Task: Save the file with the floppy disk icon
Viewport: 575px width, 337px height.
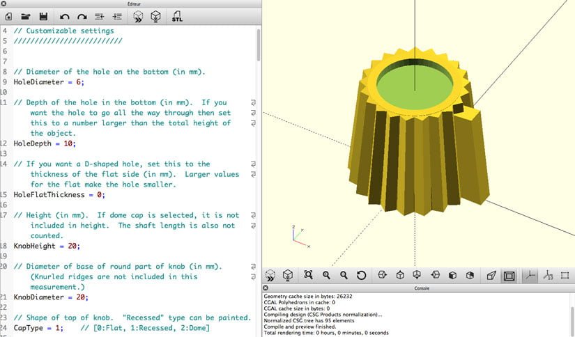Action: 43,17
